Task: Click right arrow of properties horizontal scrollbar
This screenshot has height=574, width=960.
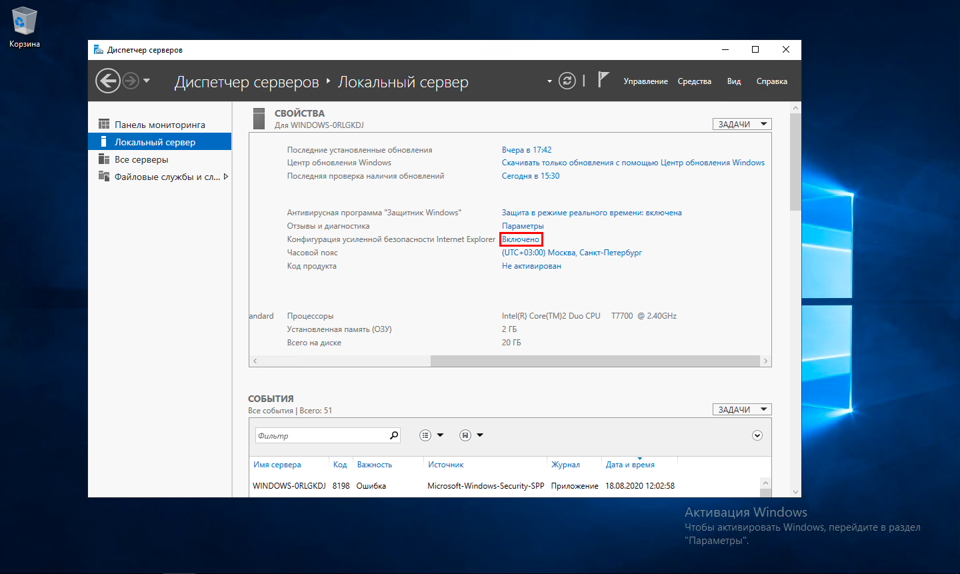Action: tap(765, 361)
